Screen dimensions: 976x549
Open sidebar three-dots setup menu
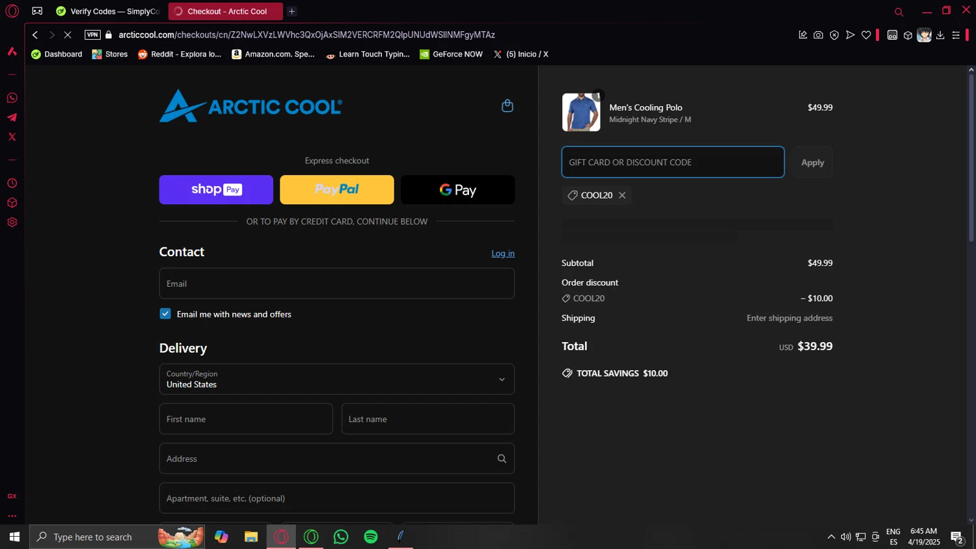12,516
